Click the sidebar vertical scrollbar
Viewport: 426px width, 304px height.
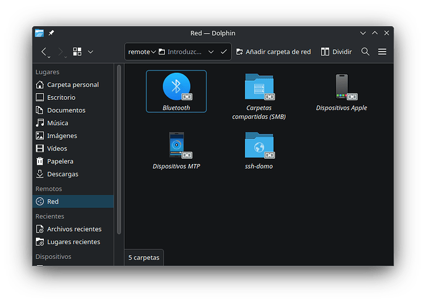click(119, 149)
